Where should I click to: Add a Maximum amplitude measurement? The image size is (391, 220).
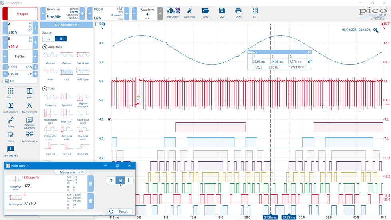[67, 58]
